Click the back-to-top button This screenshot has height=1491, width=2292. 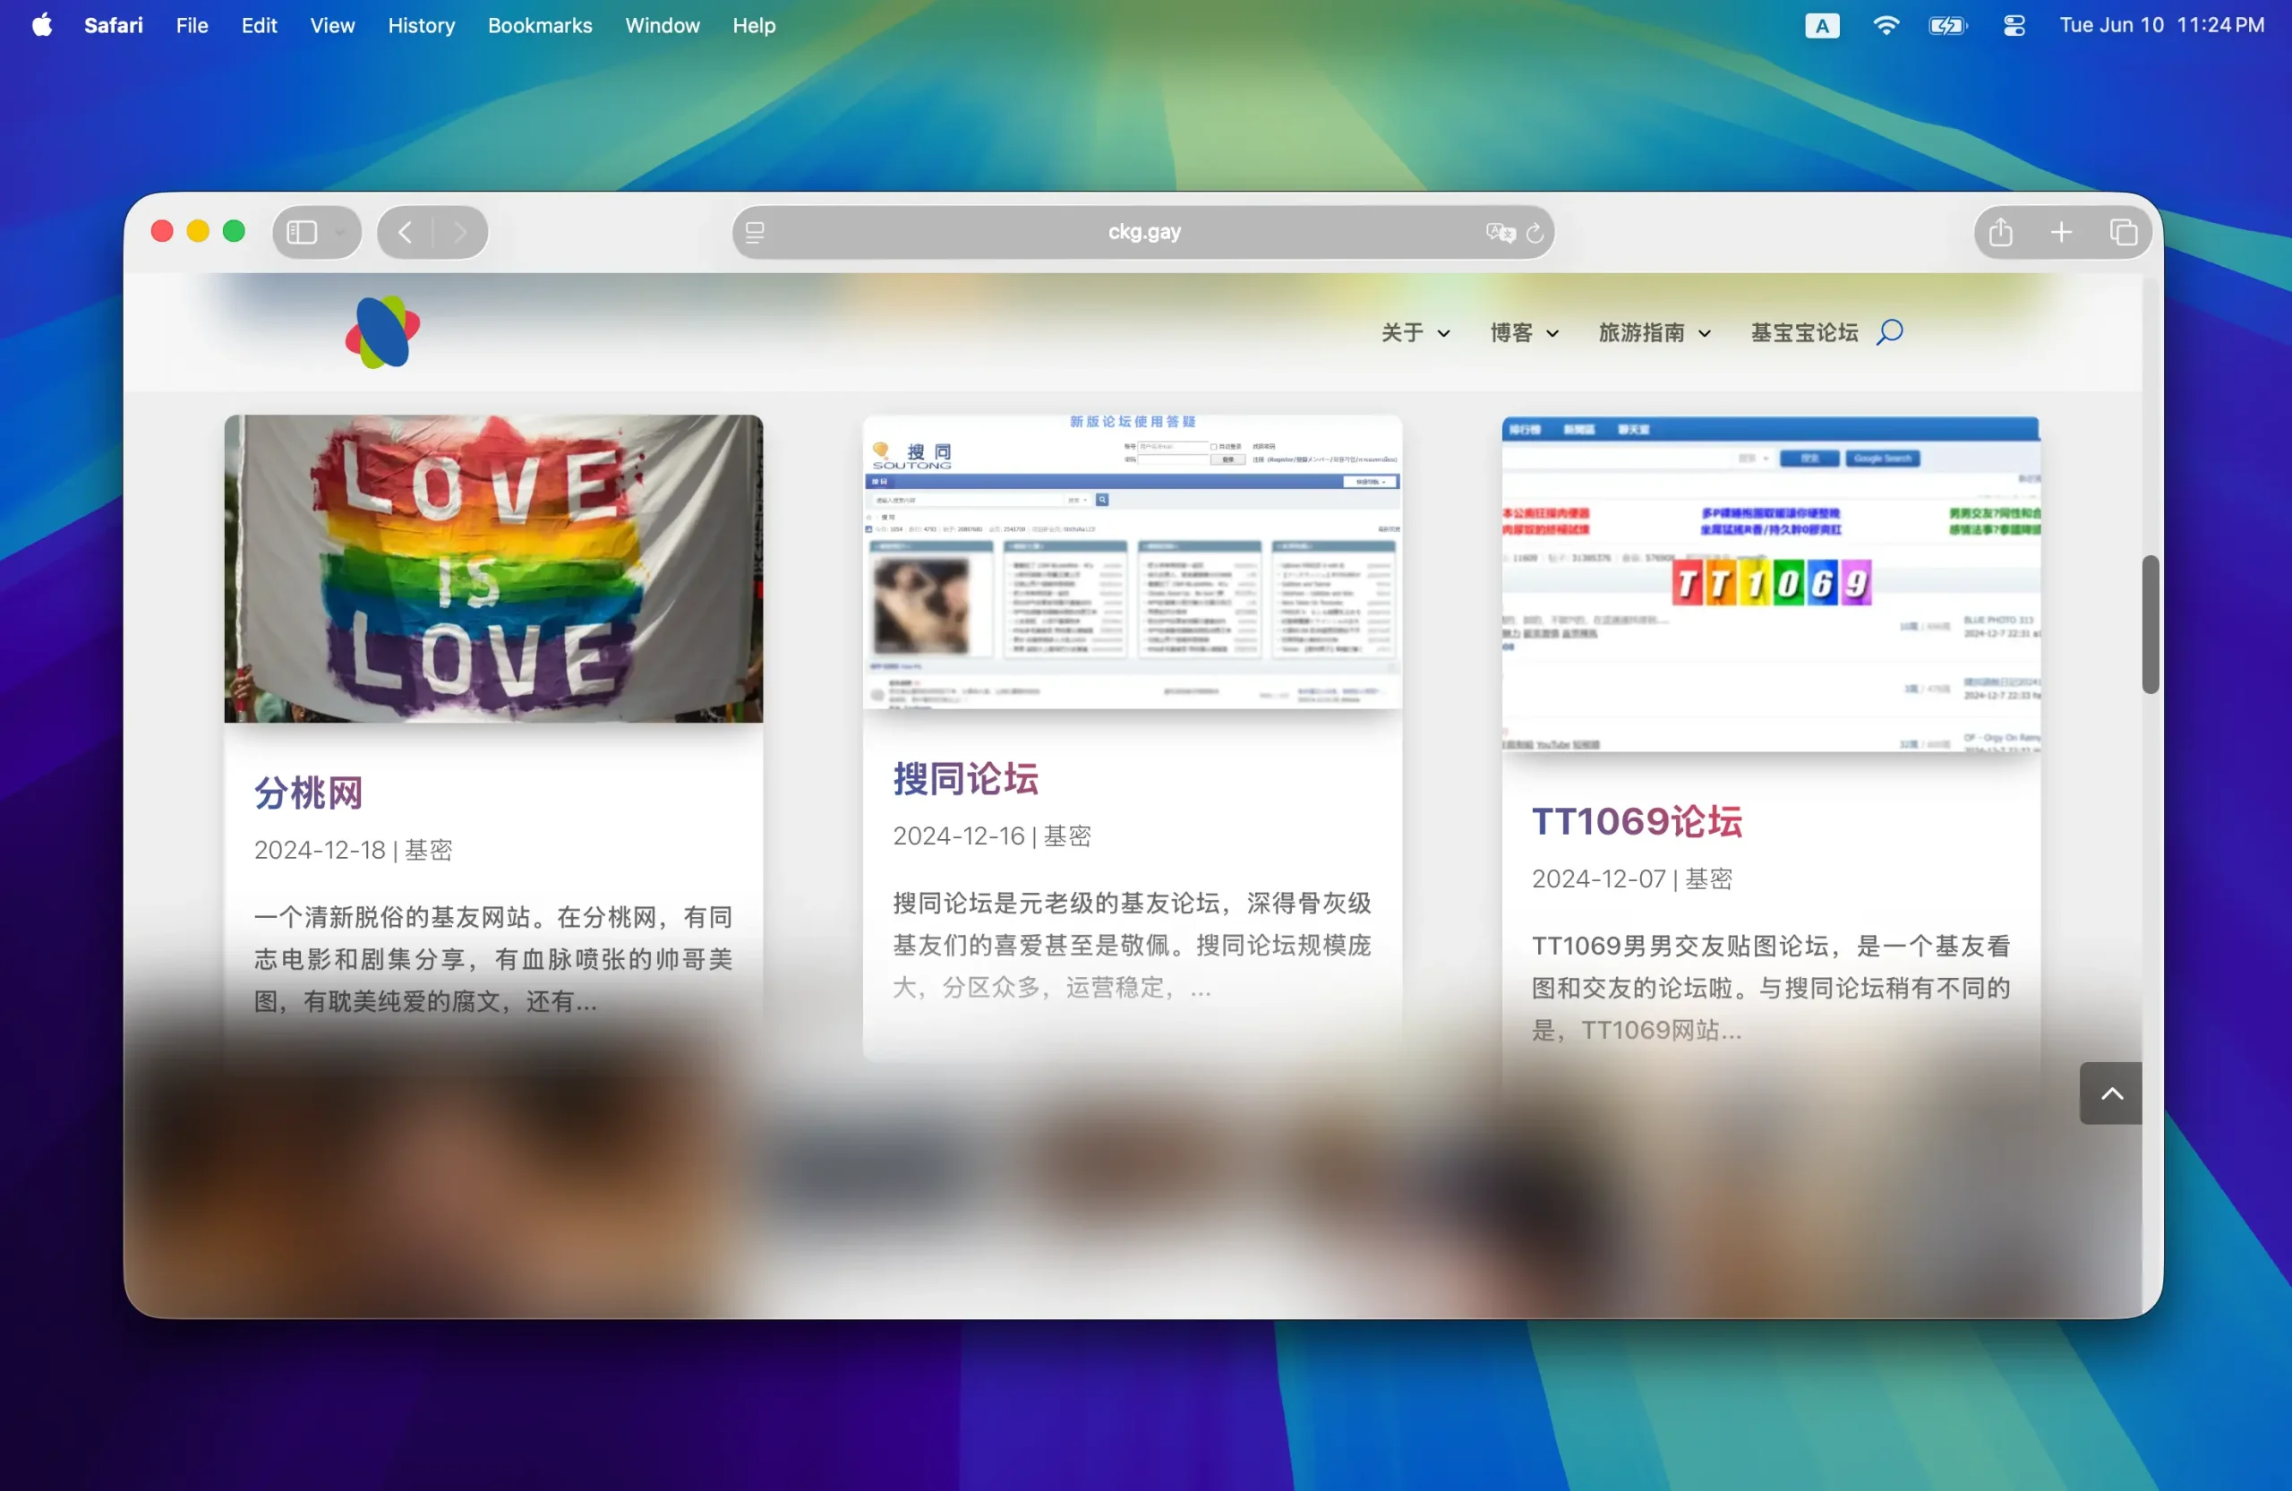pos(2109,1093)
